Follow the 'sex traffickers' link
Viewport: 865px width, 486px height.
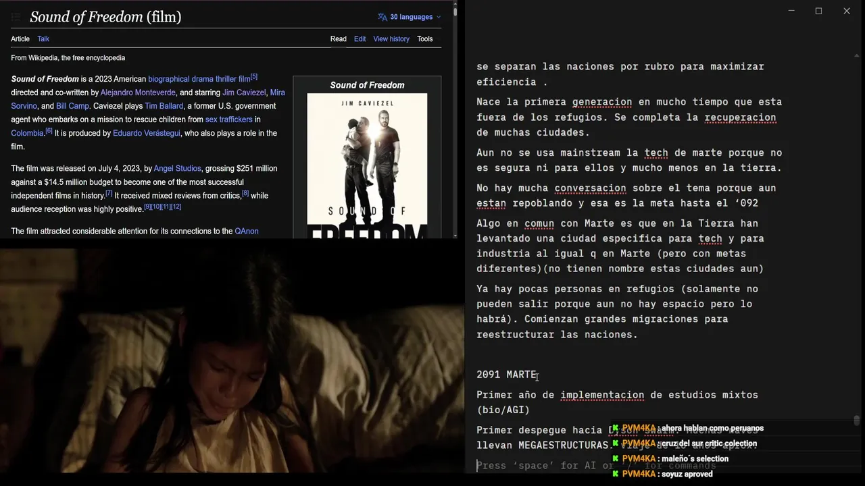click(x=228, y=119)
